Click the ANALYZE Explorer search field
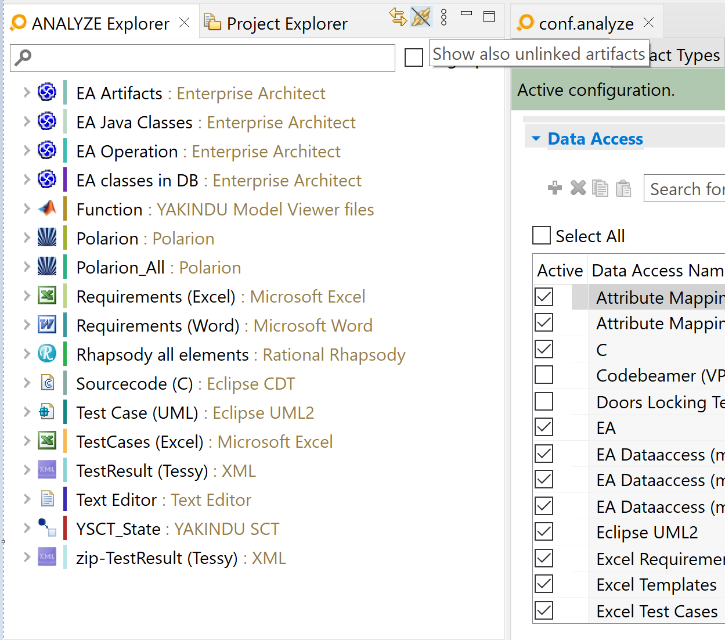The image size is (725, 640). coord(203,57)
